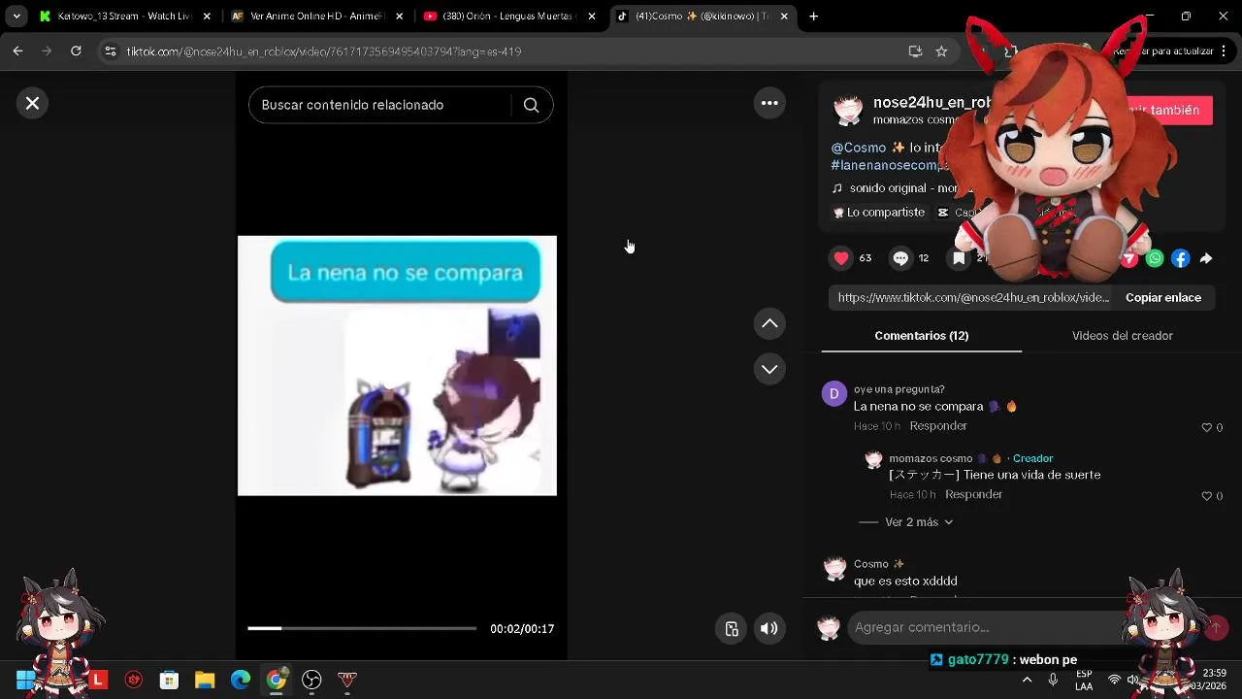This screenshot has height=699, width=1242.
Task: Reply to the 'oye una pregunta?' comment
Action: point(938,426)
